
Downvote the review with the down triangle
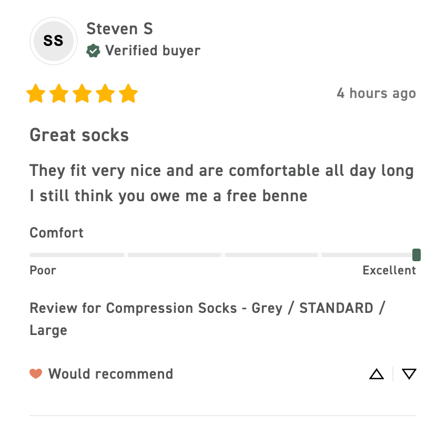pos(409,374)
